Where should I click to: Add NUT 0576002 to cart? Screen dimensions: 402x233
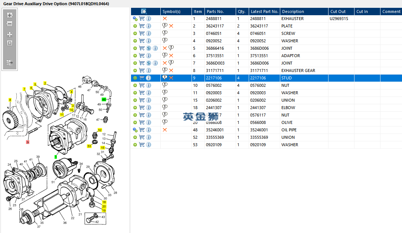point(142,85)
